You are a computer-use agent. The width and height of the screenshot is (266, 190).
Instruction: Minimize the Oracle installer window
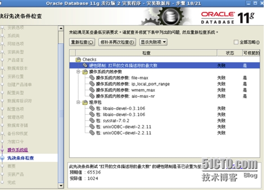click(248, 3)
